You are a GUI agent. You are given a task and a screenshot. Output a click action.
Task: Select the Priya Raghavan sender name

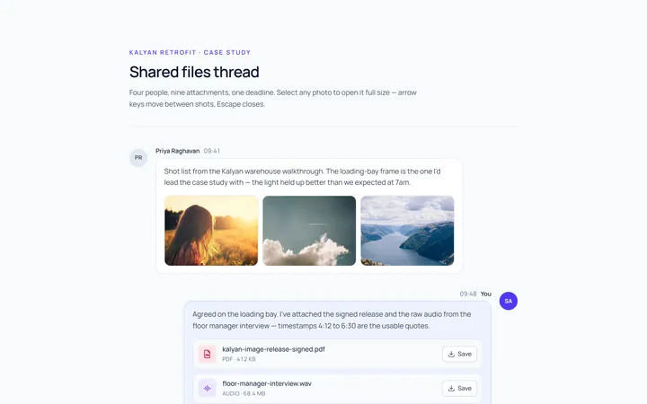(177, 151)
